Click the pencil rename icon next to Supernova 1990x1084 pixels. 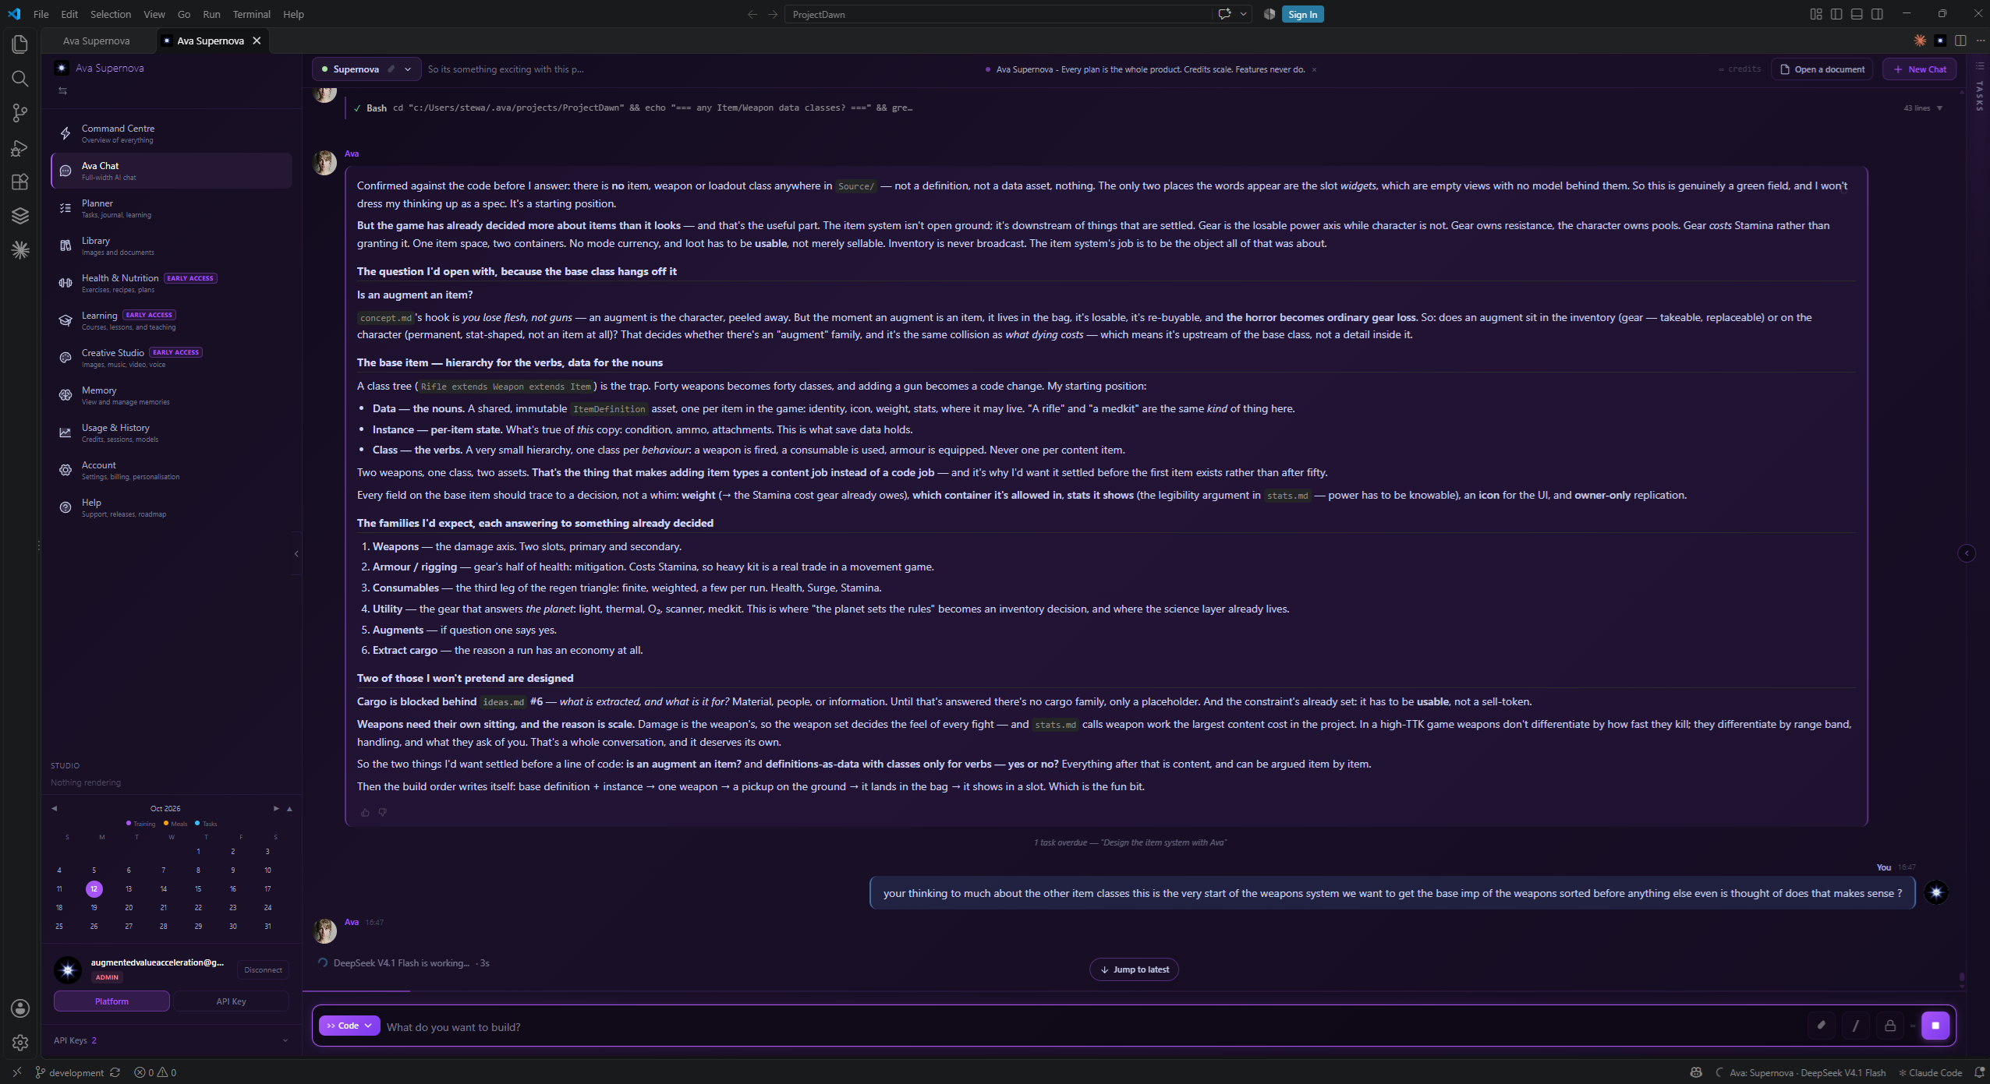(x=391, y=69)
